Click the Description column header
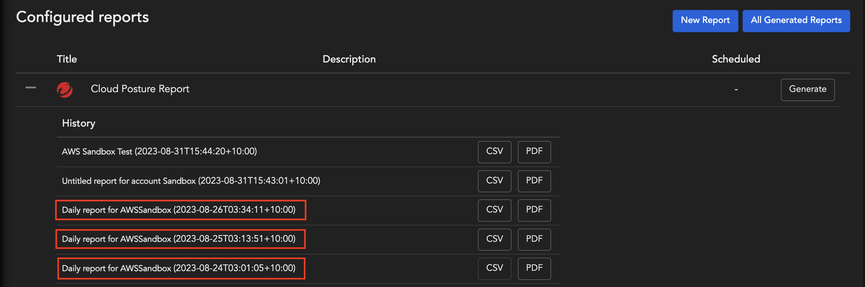The height and width of the screenshot is (287, 865). [349, 59]
